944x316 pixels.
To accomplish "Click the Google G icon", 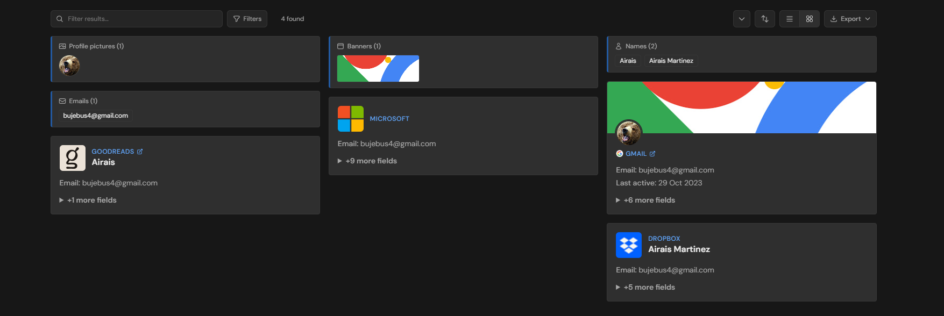I will coord(620,154).
